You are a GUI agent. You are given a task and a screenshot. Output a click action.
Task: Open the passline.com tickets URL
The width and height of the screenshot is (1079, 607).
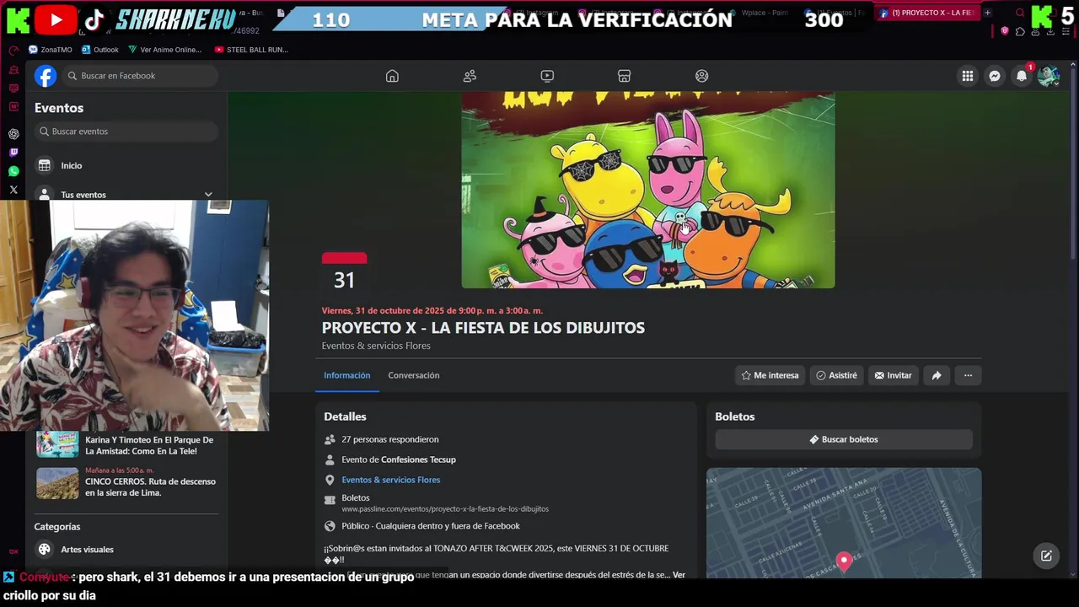445,509
